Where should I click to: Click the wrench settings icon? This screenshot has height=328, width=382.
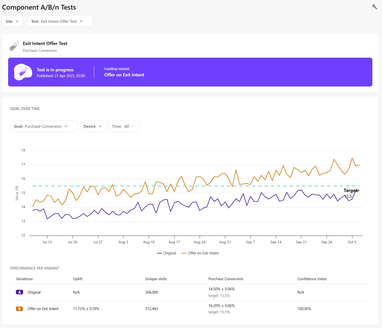(x=374, y=7)
